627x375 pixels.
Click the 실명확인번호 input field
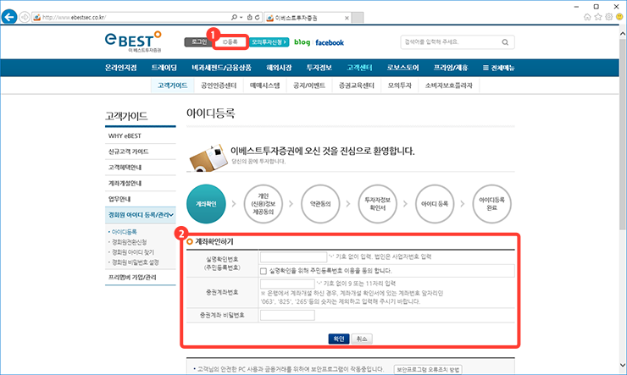tap(293, 256)
